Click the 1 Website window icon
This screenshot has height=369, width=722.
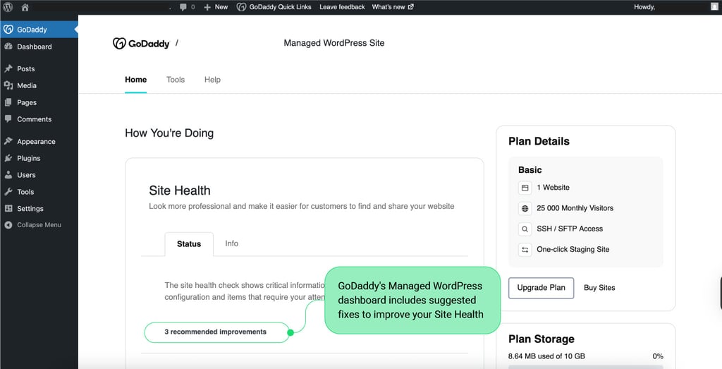click(x=525, y=188)
